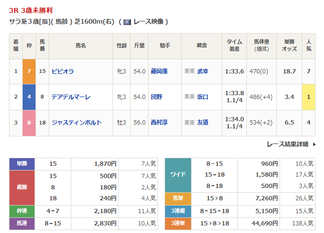The width and height of the screenshot is (324, 233).
Task: View jockey 藤岡康's profile
Action: pyautogui.click(x=159, y=72)
